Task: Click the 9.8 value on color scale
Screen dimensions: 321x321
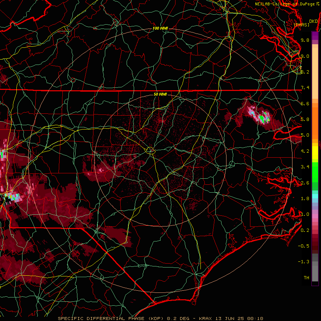Action: [x=305, y=40]
